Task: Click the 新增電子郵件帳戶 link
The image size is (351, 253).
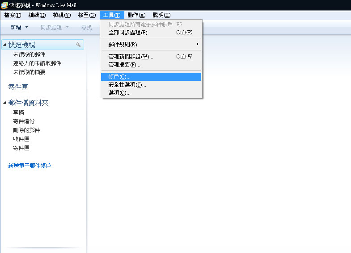Action: 30,166
